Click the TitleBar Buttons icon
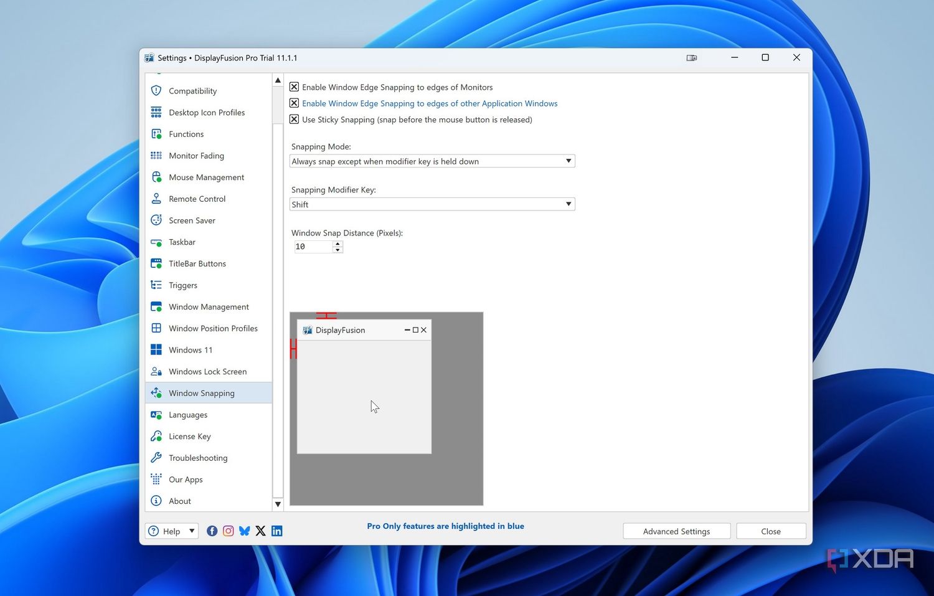The image size is (934, 596). pos(156,263)
